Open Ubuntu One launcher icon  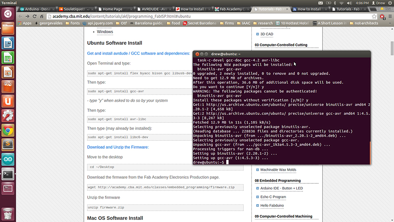pos(8,101)
